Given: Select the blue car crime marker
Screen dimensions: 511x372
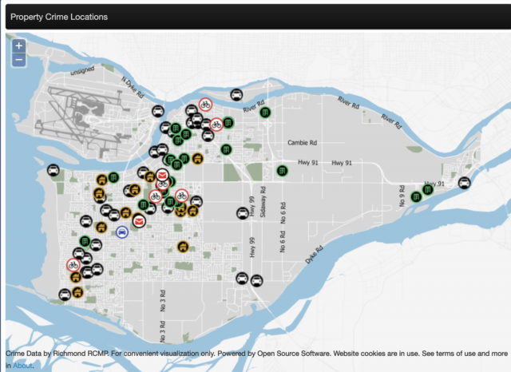Looking at the screenshot, I should [122, 232].
